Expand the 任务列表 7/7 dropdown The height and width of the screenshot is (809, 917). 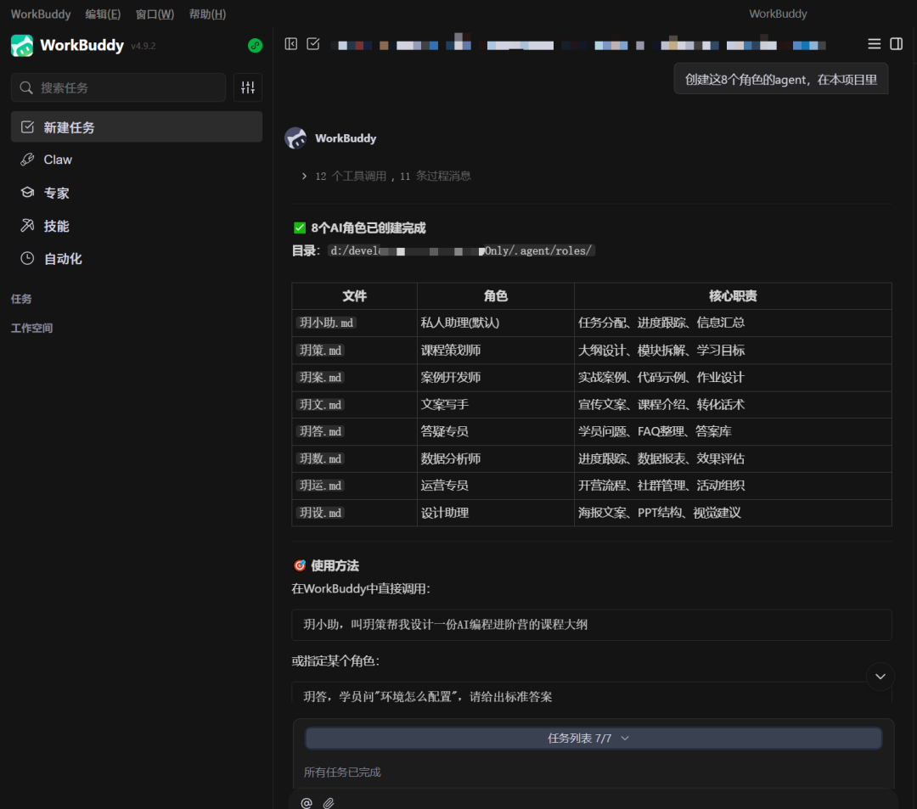pyautogui.click(x=593, y=739)
